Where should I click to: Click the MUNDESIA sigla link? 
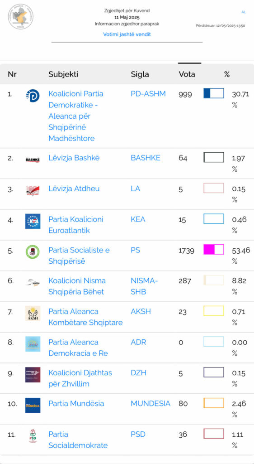click(x=151, y=403)
